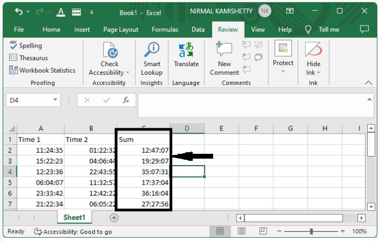This screenshot has height=242, width=379.
Task: Click cell containing 11:24:35
Action: pos(41,151)
